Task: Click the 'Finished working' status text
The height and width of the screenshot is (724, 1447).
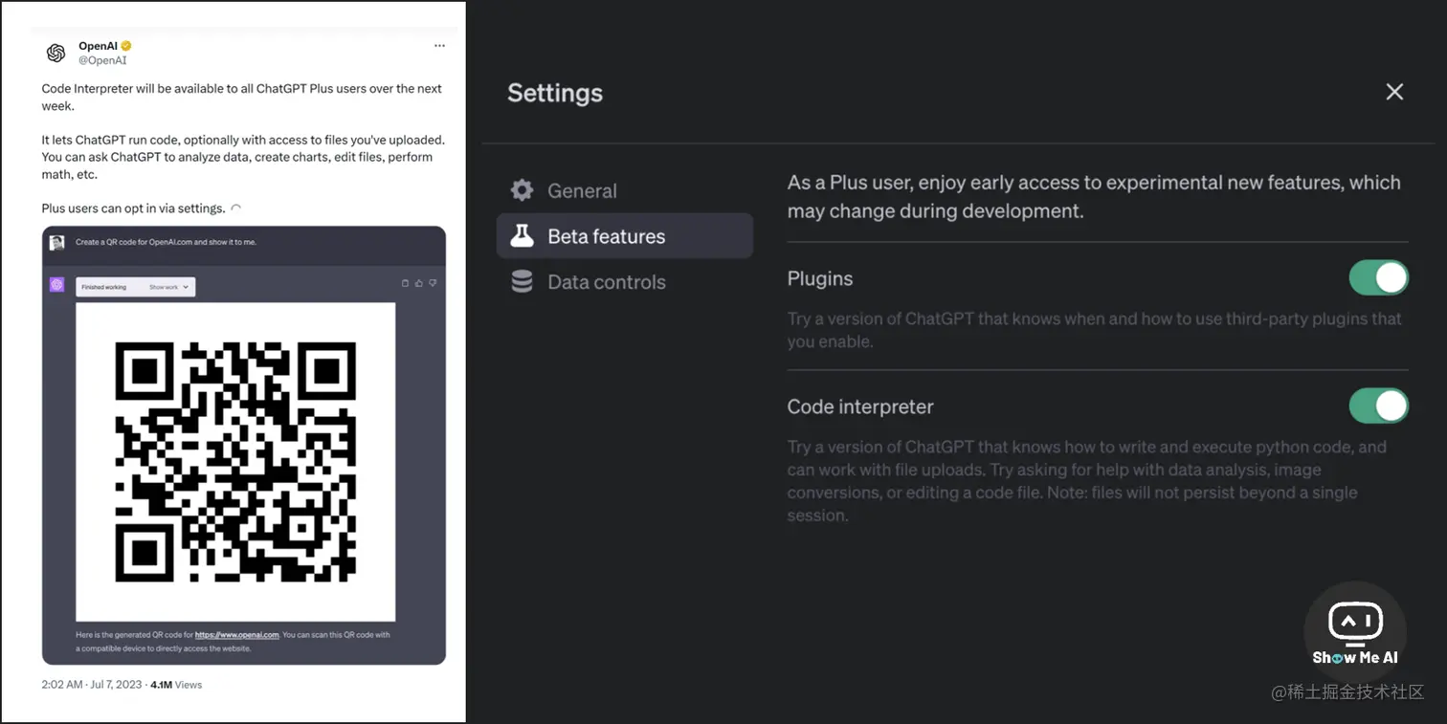Action: point(104,287)
